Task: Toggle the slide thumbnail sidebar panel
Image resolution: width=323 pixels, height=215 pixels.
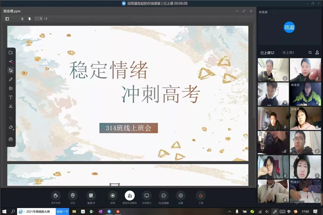Action: [x=7, y=19]
